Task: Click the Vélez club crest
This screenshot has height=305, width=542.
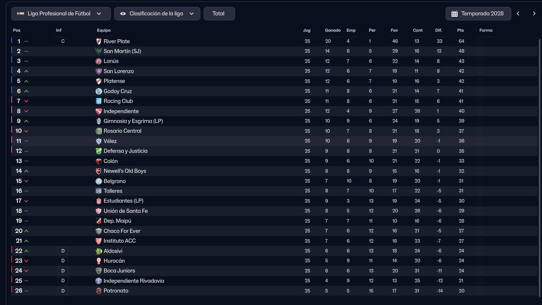Action: point(98,141)
